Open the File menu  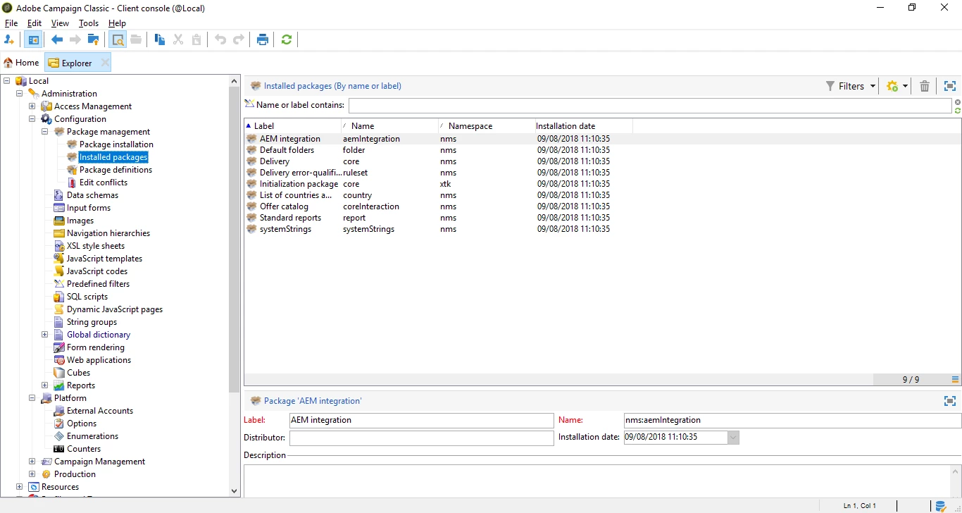(x=11, y=23)
